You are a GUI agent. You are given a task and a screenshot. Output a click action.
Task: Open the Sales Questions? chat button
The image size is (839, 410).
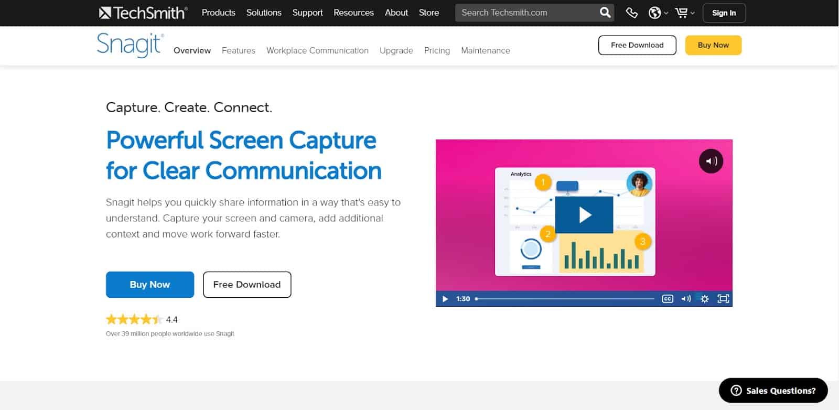pos(773,391)
